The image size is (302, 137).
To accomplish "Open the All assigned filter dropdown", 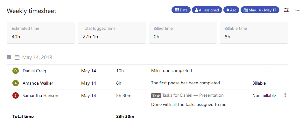I will pyautogui.click(x=207, y=10).
